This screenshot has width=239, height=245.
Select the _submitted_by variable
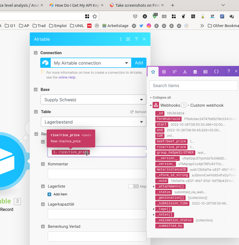click(x=170, y=226)
